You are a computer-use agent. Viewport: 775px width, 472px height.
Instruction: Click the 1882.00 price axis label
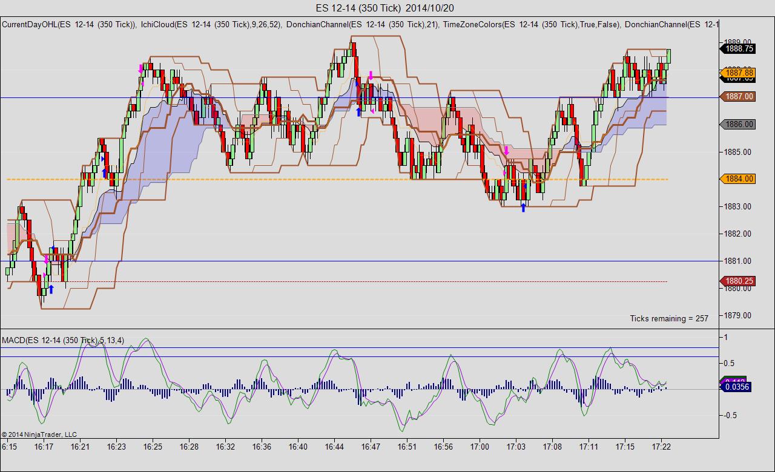click(x=738, y=234)
